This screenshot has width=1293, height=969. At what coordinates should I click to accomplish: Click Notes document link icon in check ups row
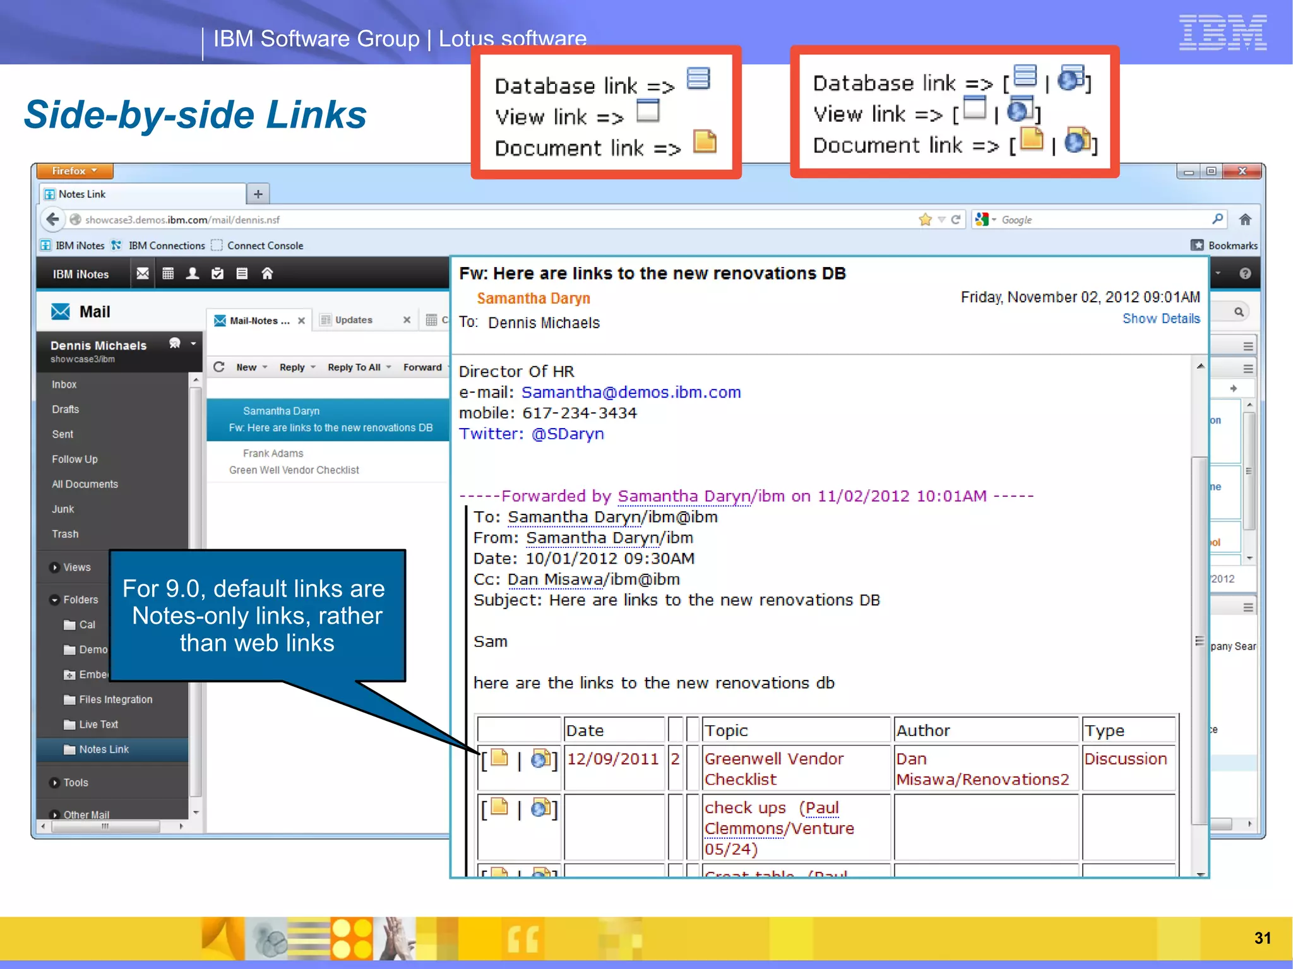coord(499,807)
